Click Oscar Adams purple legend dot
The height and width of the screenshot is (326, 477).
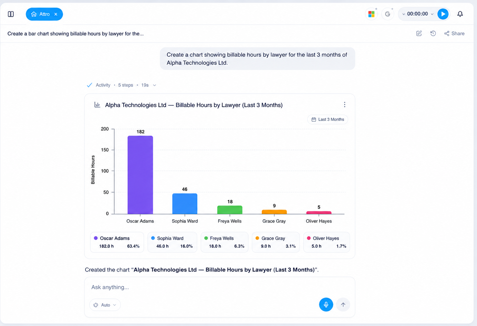pyautogui.click(x=96, y=238)
